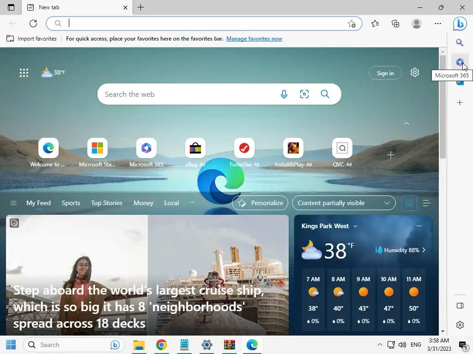
Task: Click the Windows taskbar Search box
Action: tap(73, 345)
